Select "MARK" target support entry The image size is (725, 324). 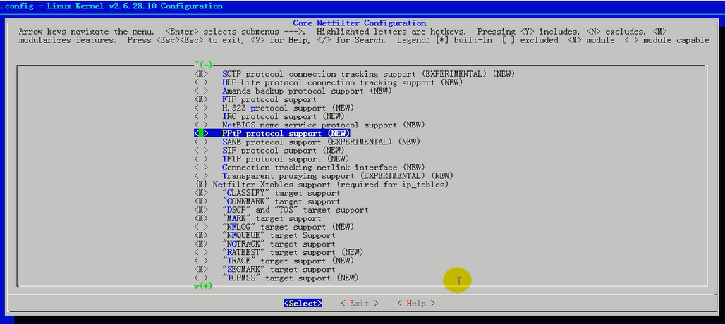click(257, 218)
